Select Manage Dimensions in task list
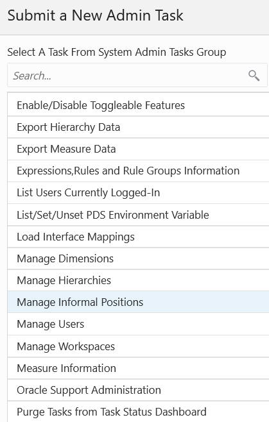The image size is (269, 422). [x=138, y=258]
